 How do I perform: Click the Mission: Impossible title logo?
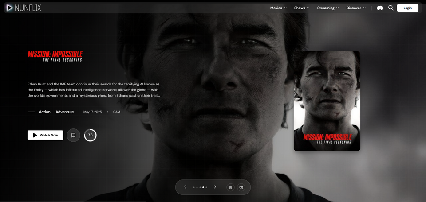(x=55, y=56)
